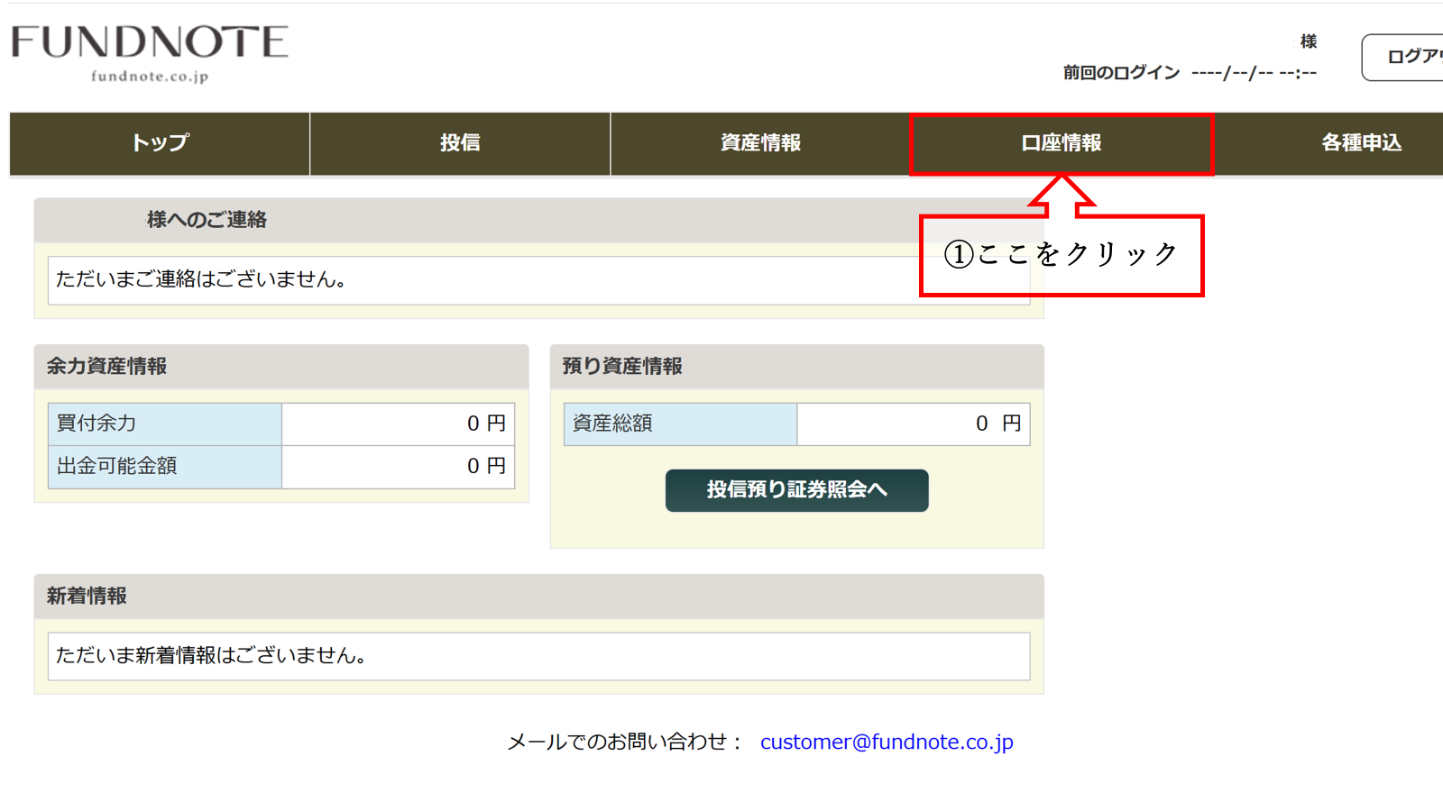Go to the 各種申込 tab
This screenshot has width=1443, height=811.
1360,143
